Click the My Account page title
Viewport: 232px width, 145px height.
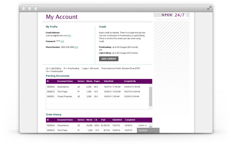[62, 17]
